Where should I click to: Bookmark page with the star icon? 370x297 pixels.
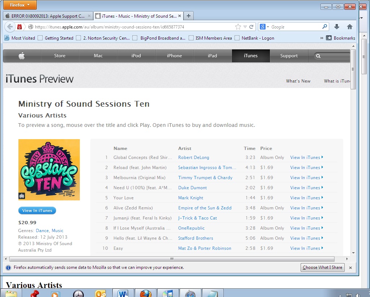(238, 27)
